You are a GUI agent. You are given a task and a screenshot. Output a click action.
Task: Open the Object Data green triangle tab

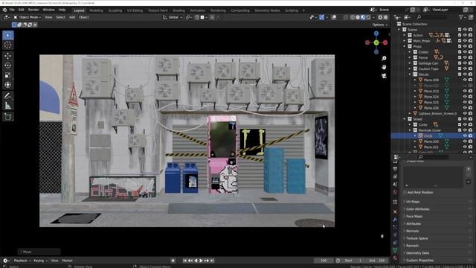[395, 250]
